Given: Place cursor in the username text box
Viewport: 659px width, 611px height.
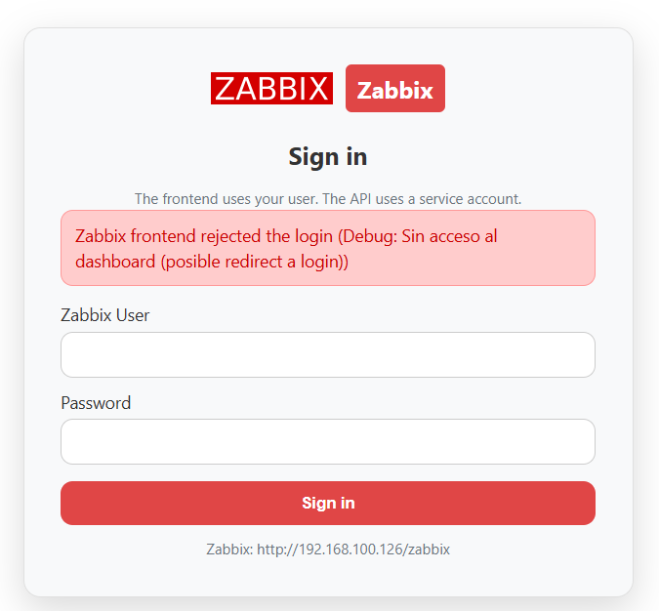Looking at the screenshot, I should coord(327,354).
